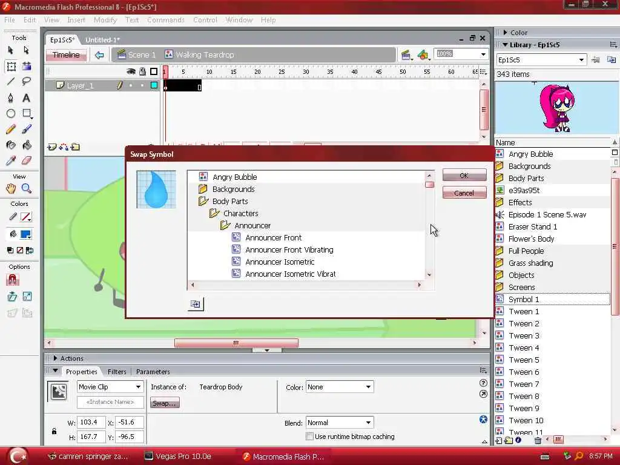Click the back arrow in edit bar

[x=99, y=55]
